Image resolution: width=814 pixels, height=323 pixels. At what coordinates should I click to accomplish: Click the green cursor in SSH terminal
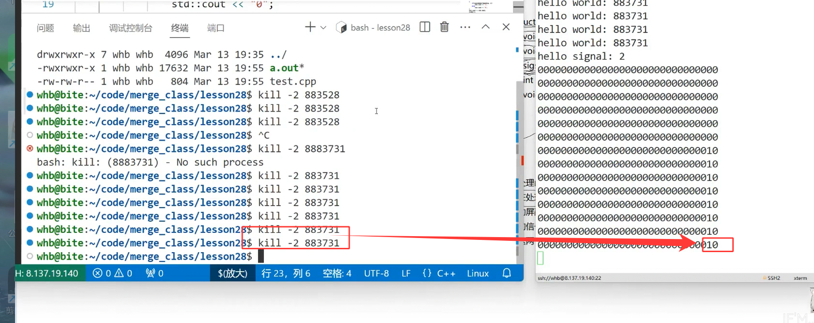(540, 258)
